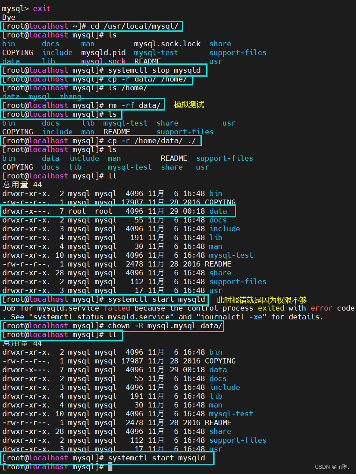Click the "chown -R mysql.mysql data/" command
Image resolution: width=356 pixels, height=474 pixels.
[x=165, y=326]
